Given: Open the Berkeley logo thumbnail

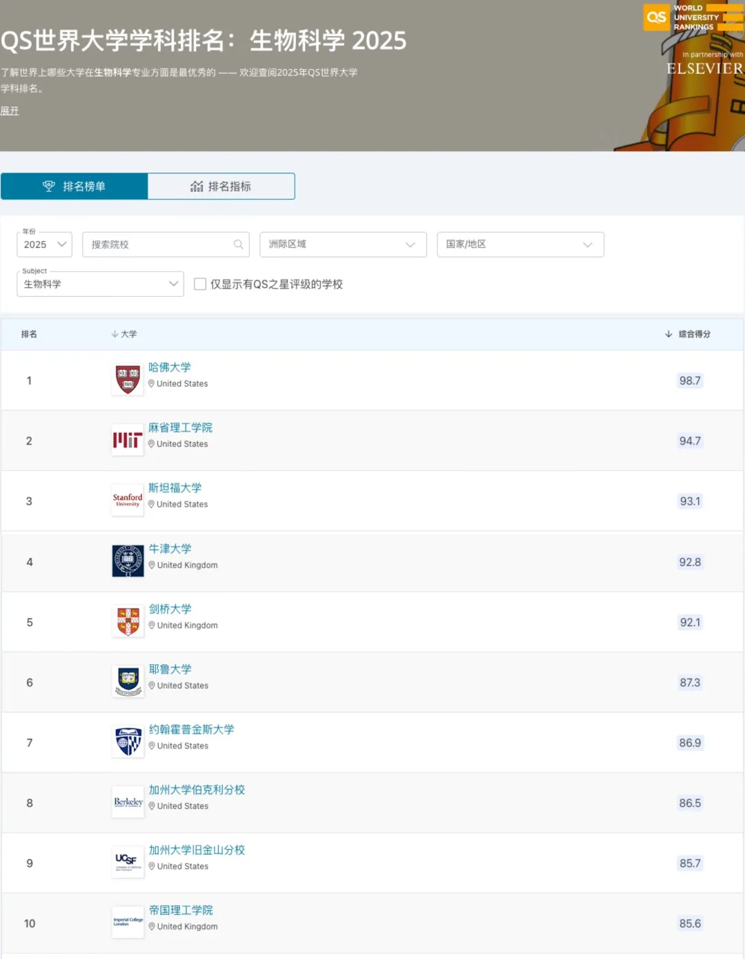Looking at the screenshot, I should (x=128, y=802).
